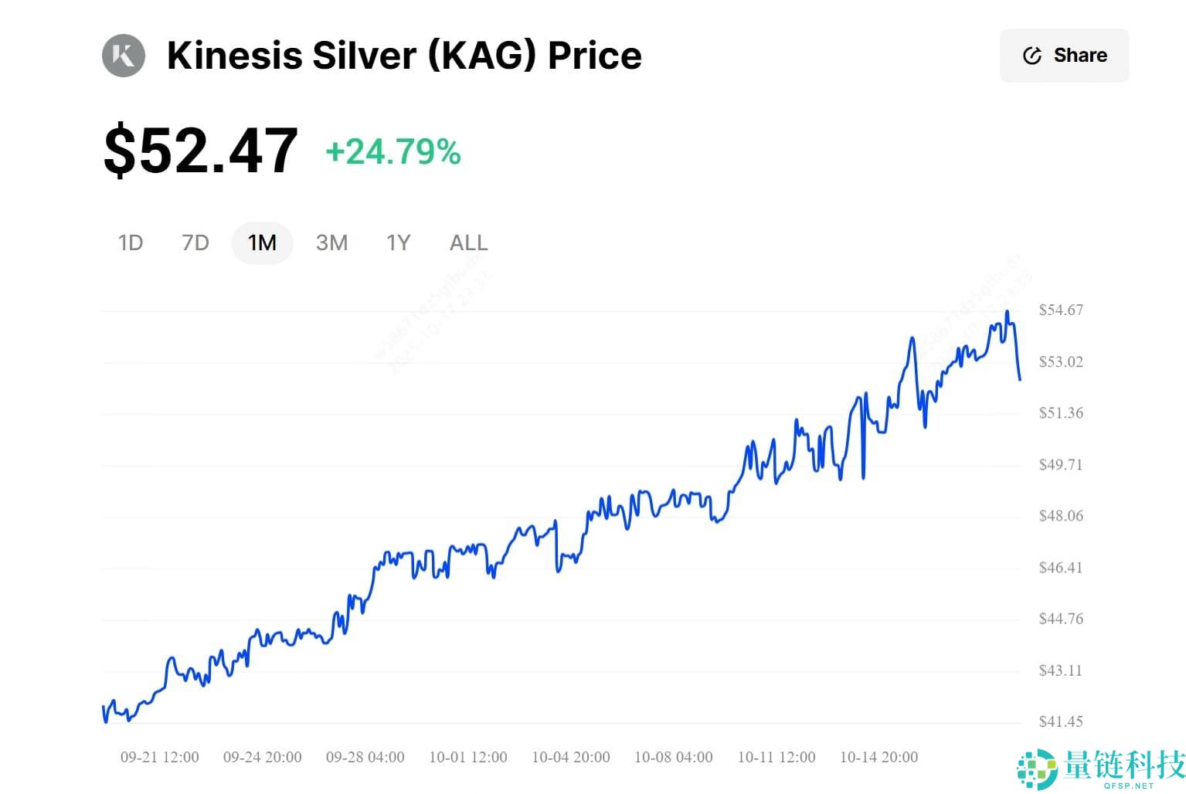
Task: Click the Kinesis Silver coin logo icon
Action: [x=124, y=56]
